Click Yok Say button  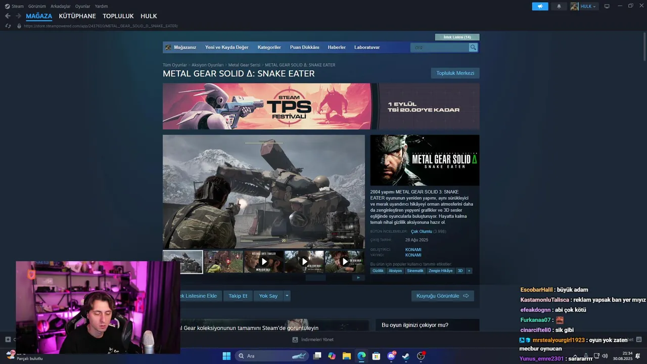[268, 296]
